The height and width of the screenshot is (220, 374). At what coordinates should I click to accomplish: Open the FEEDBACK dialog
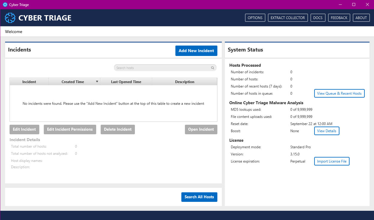(339, 18)
